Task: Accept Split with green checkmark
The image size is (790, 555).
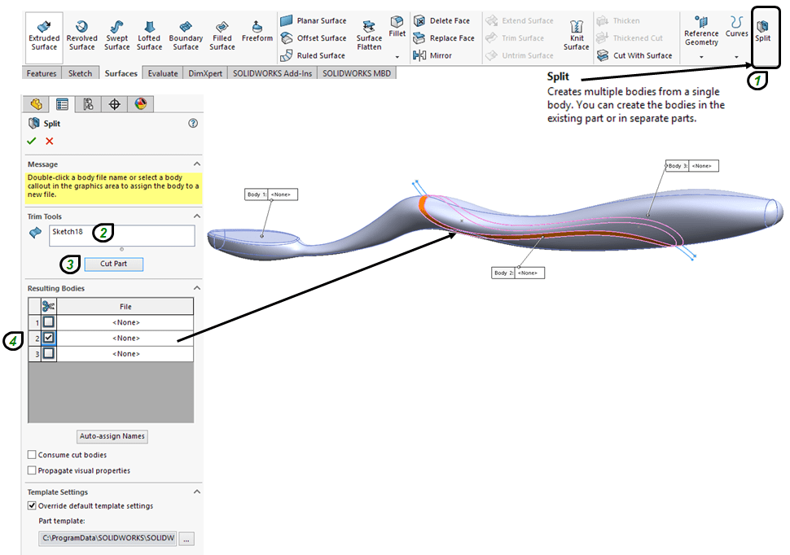Action: [33, 141]
